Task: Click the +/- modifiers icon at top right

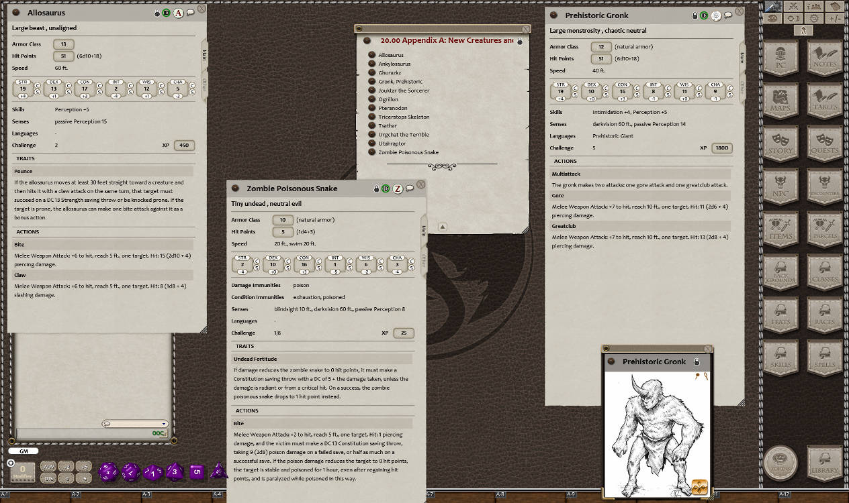Action: point(835,18)
